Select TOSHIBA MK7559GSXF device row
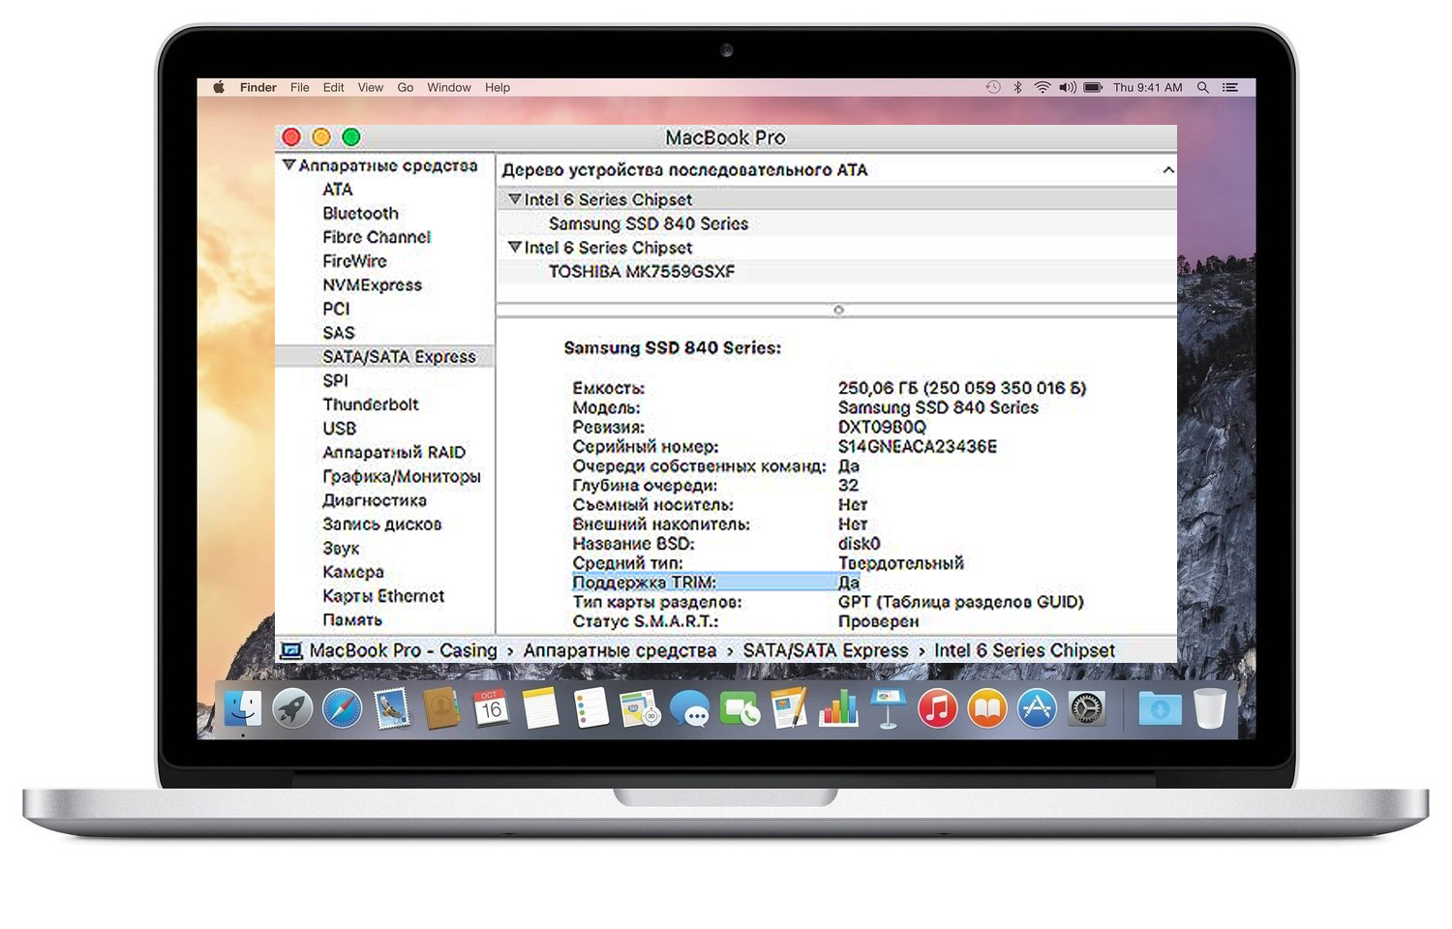 tap(837, 272)
